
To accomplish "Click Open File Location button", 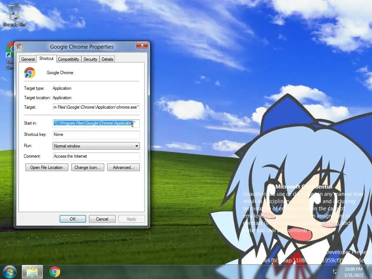I will [x=46, y=167].
